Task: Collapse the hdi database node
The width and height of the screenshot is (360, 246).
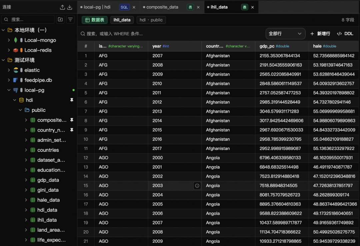Action: coord(14,100)
